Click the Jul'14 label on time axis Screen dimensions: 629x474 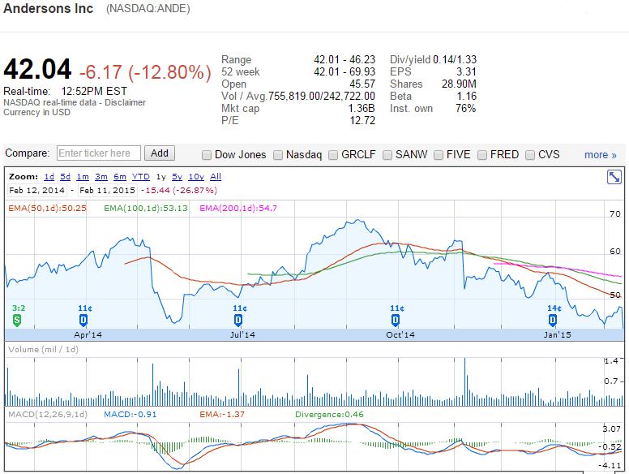242,334
